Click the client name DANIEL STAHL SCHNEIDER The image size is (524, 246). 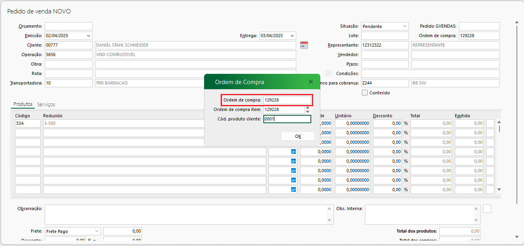click(x=122, y=45)
